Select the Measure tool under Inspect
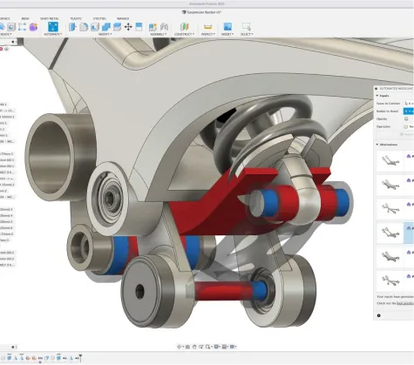The image size is (414, 365). tap(207, 27)
